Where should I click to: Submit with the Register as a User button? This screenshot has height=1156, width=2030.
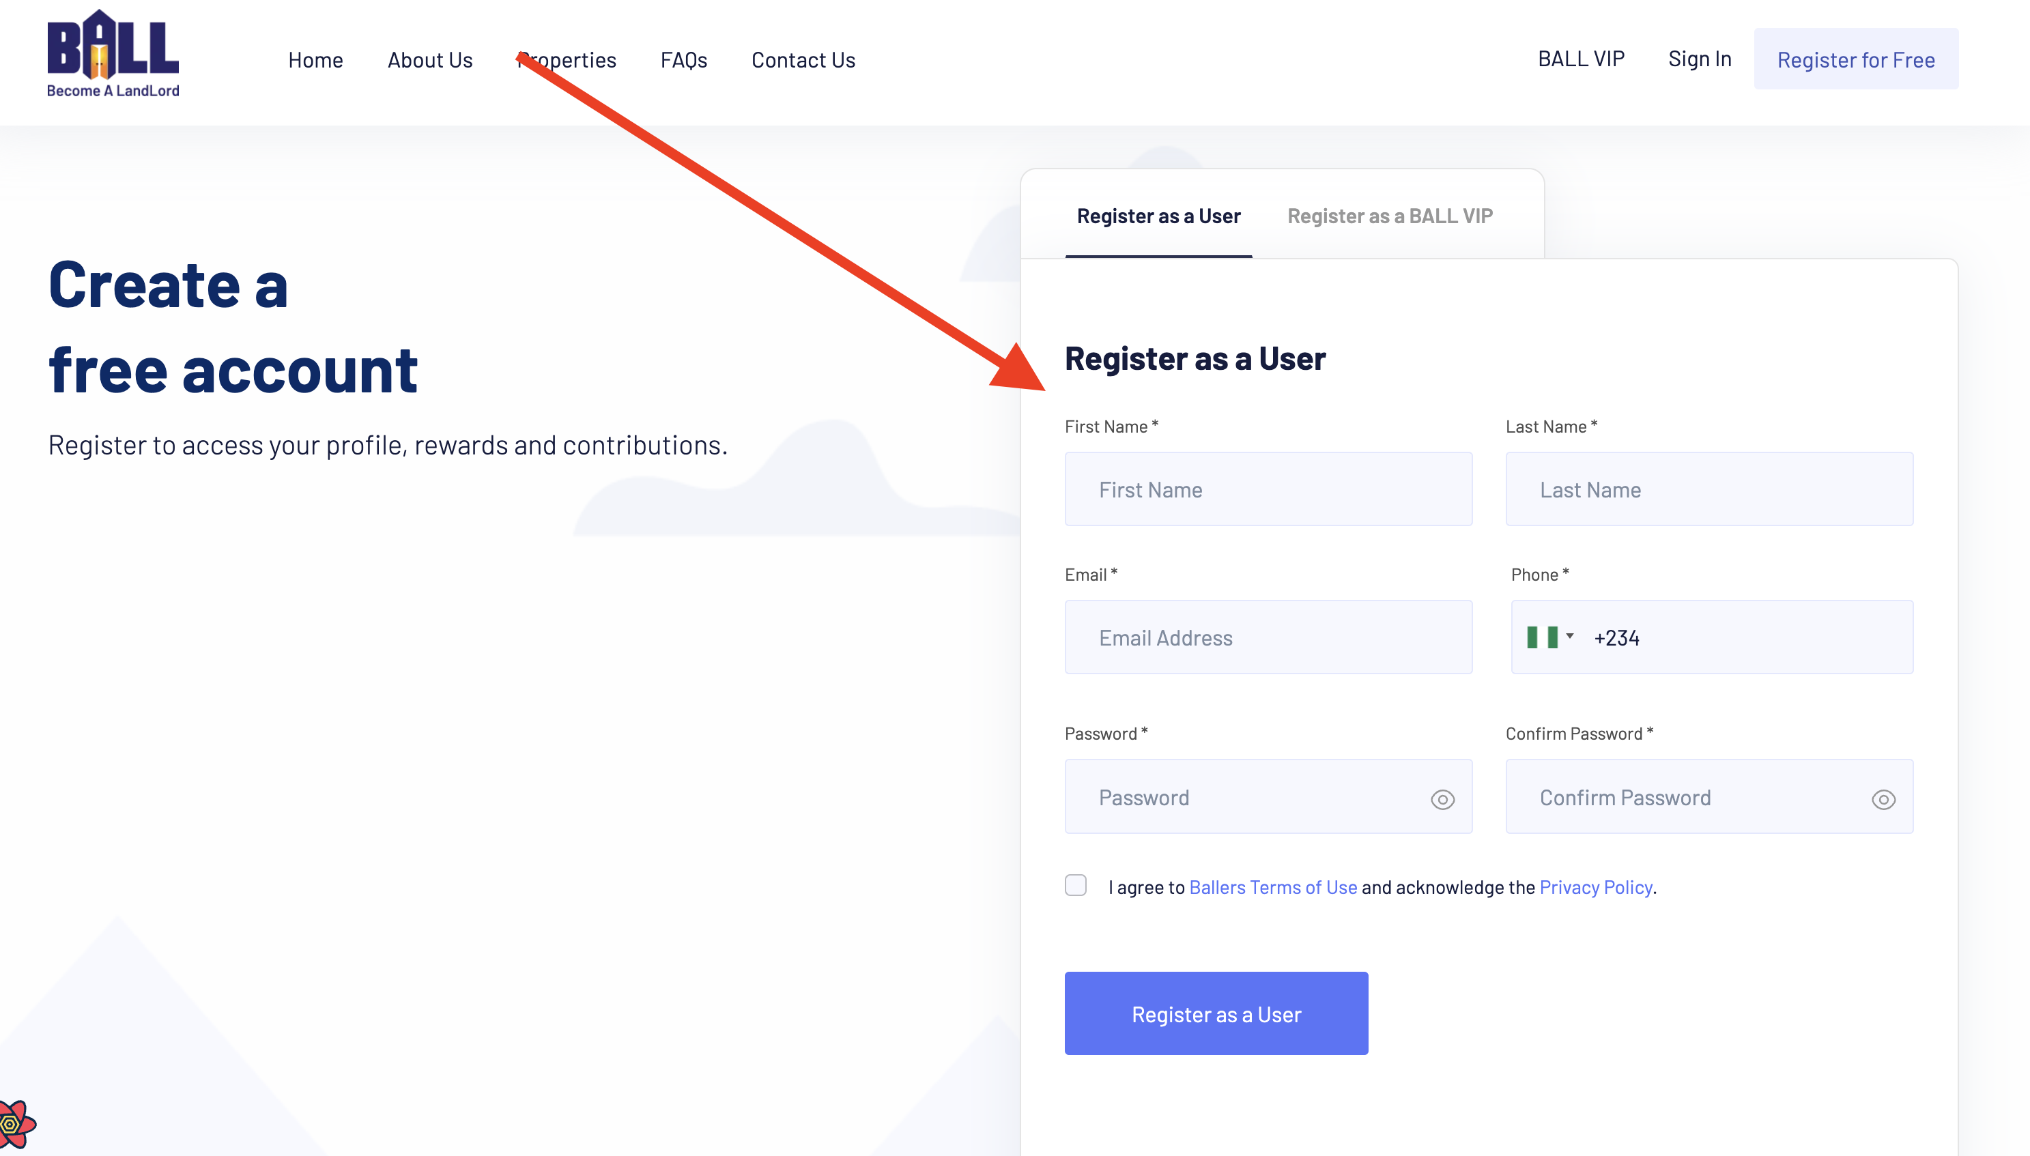pyautogui.click(x=1216, y=1013)
